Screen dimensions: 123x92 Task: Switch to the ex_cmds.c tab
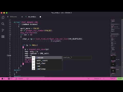pyautogui.click(x=32, y=17)
